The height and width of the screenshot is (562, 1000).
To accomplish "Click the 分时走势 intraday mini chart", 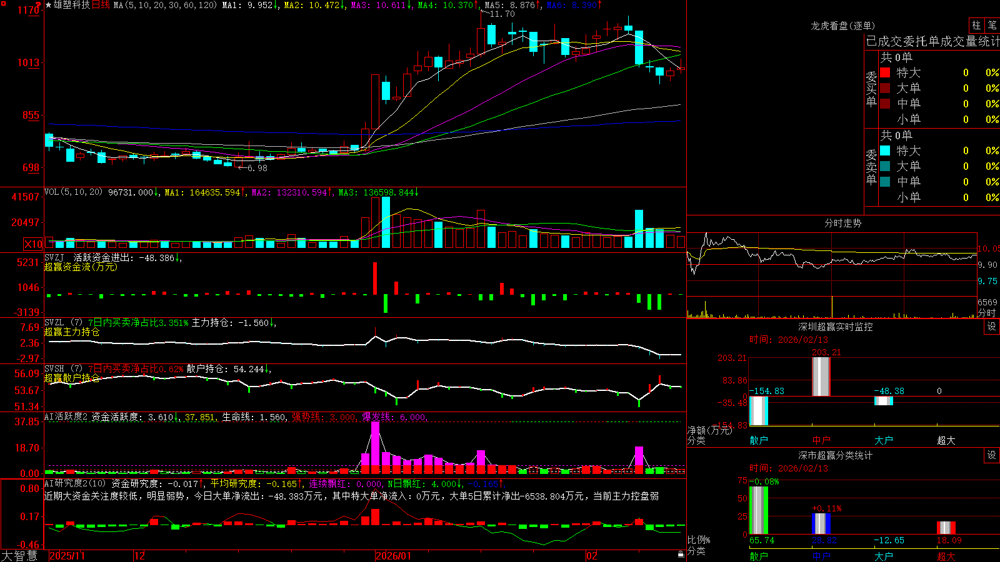I will coord(832,275).
